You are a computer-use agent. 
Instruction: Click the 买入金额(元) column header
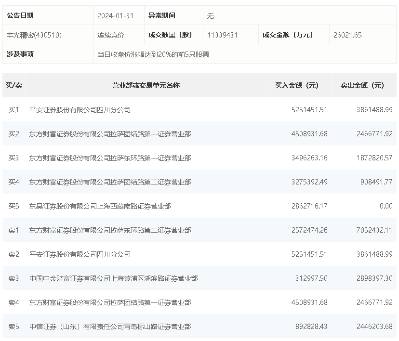coord(297,85)
